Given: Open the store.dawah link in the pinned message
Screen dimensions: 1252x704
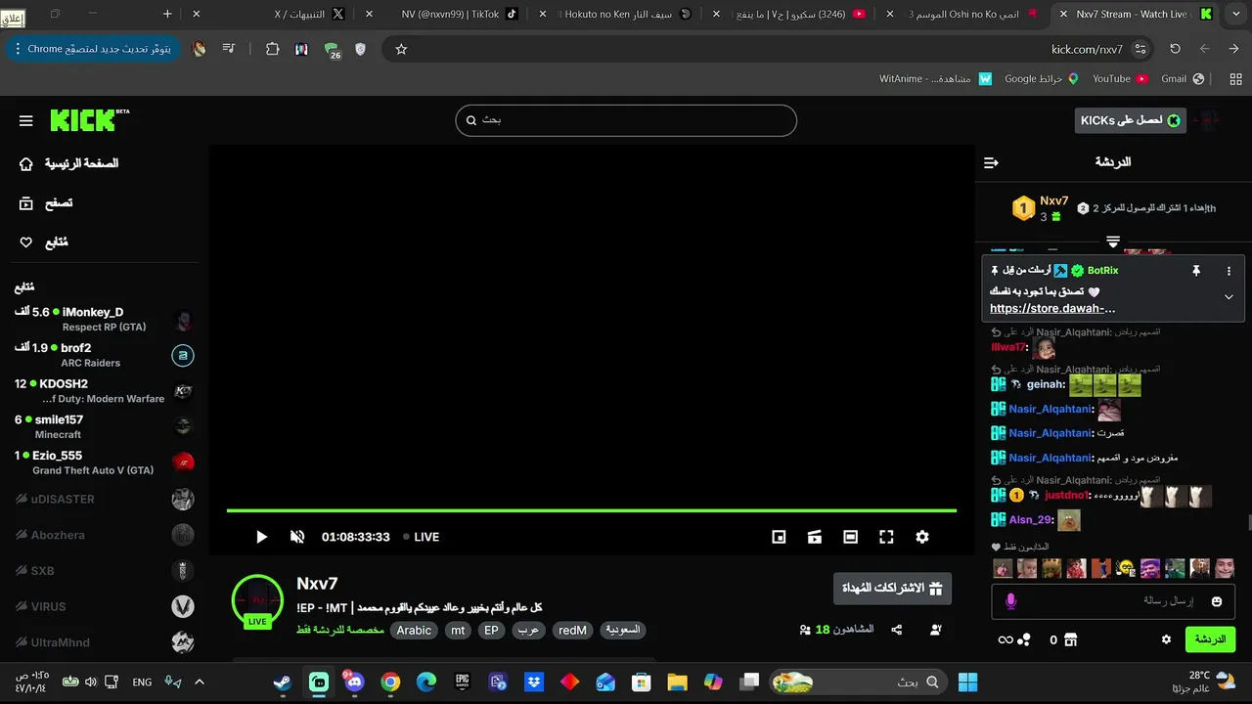Looking at the screenshot, I should pyautogui.click(x=1052, y=308).
